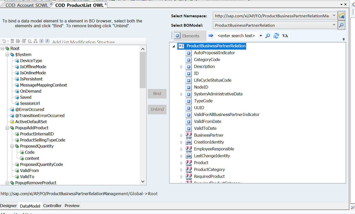Select MessageMappingContext in the tree

tap(44, 85)
